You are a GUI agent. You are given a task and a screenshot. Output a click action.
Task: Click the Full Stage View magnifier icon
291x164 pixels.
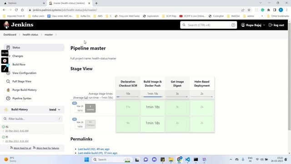click(8, 81)
